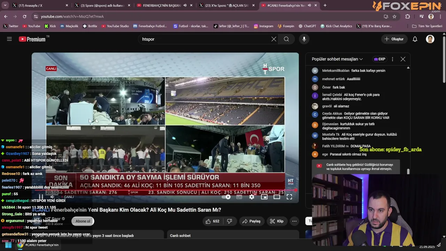Toggle autoplay switch in player
Screen dimensions: 446x251
coord(227,197)
